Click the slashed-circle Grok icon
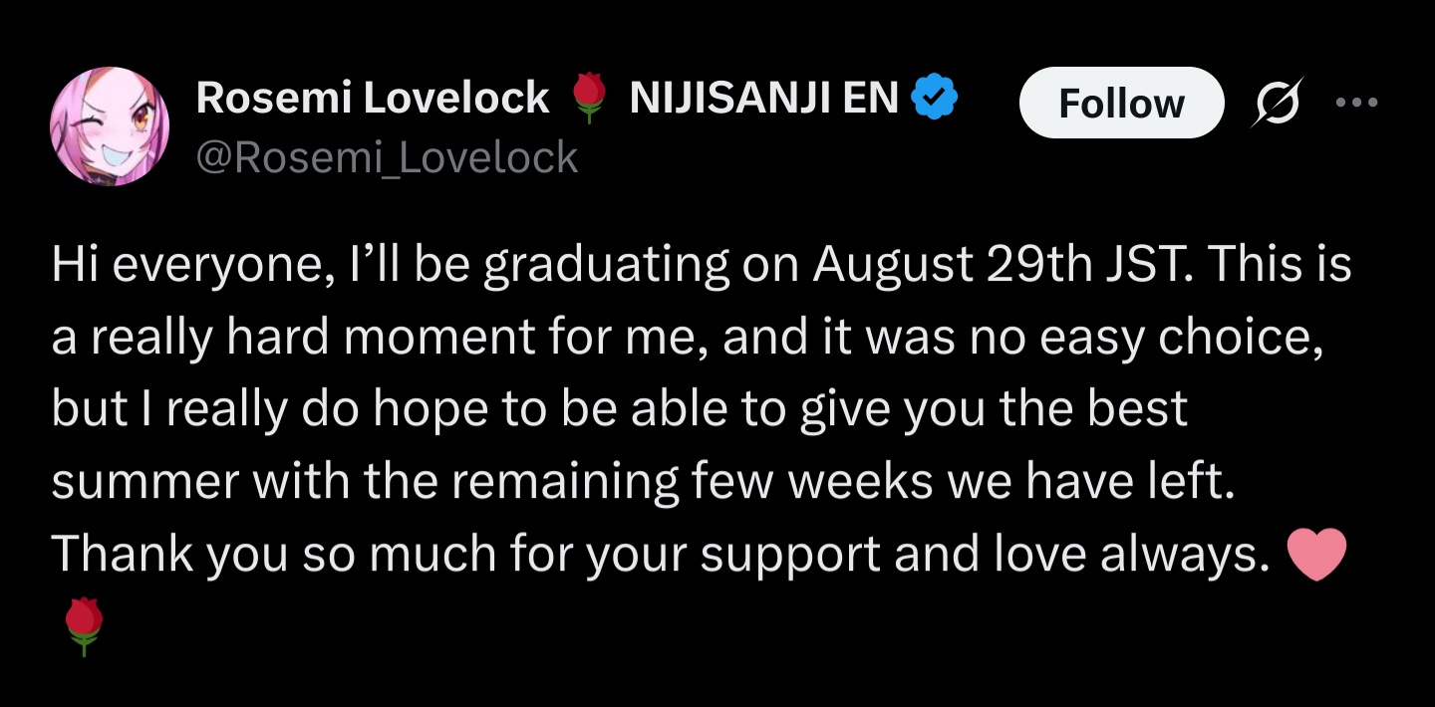Screen dimensions: 1435x707 [x=1277, y=103]
